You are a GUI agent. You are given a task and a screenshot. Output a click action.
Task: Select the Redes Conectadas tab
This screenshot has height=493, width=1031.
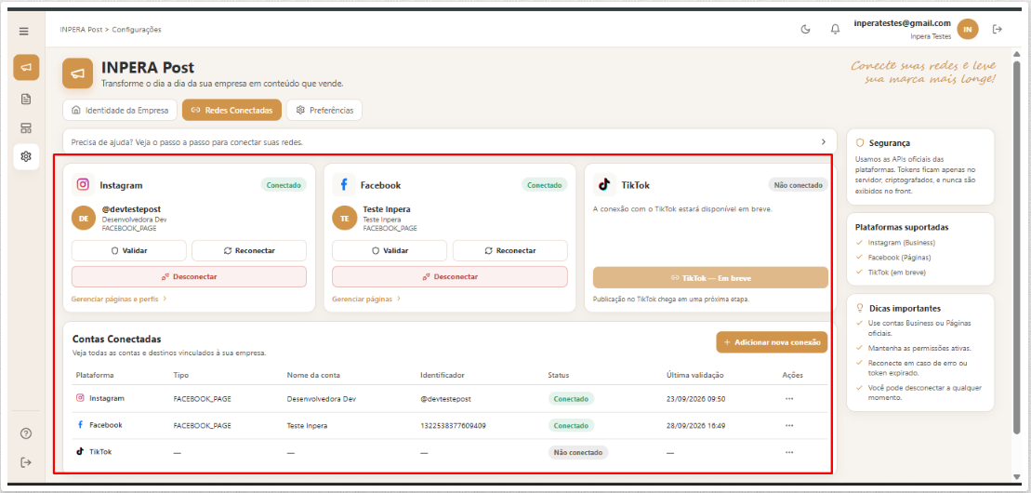tap(231, 110)
